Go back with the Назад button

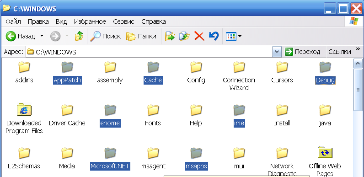[x=21, y=36]
